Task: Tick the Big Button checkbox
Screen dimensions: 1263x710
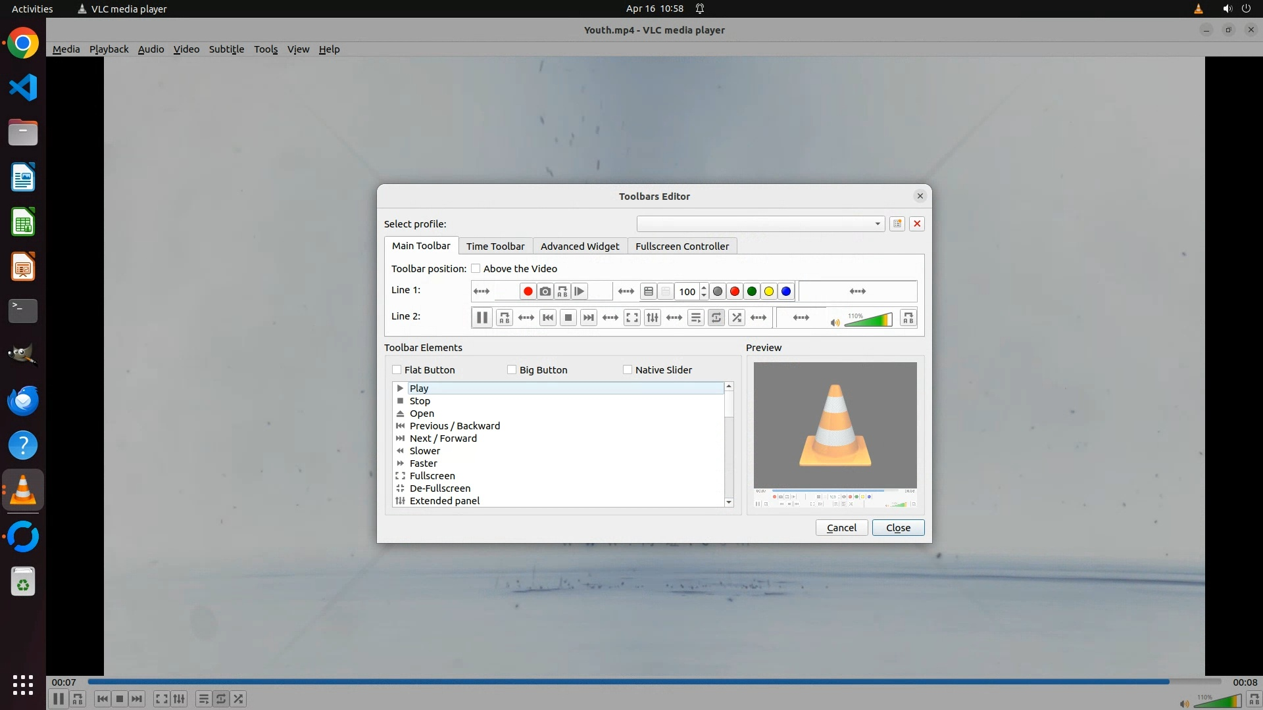Action: (512, 369)
